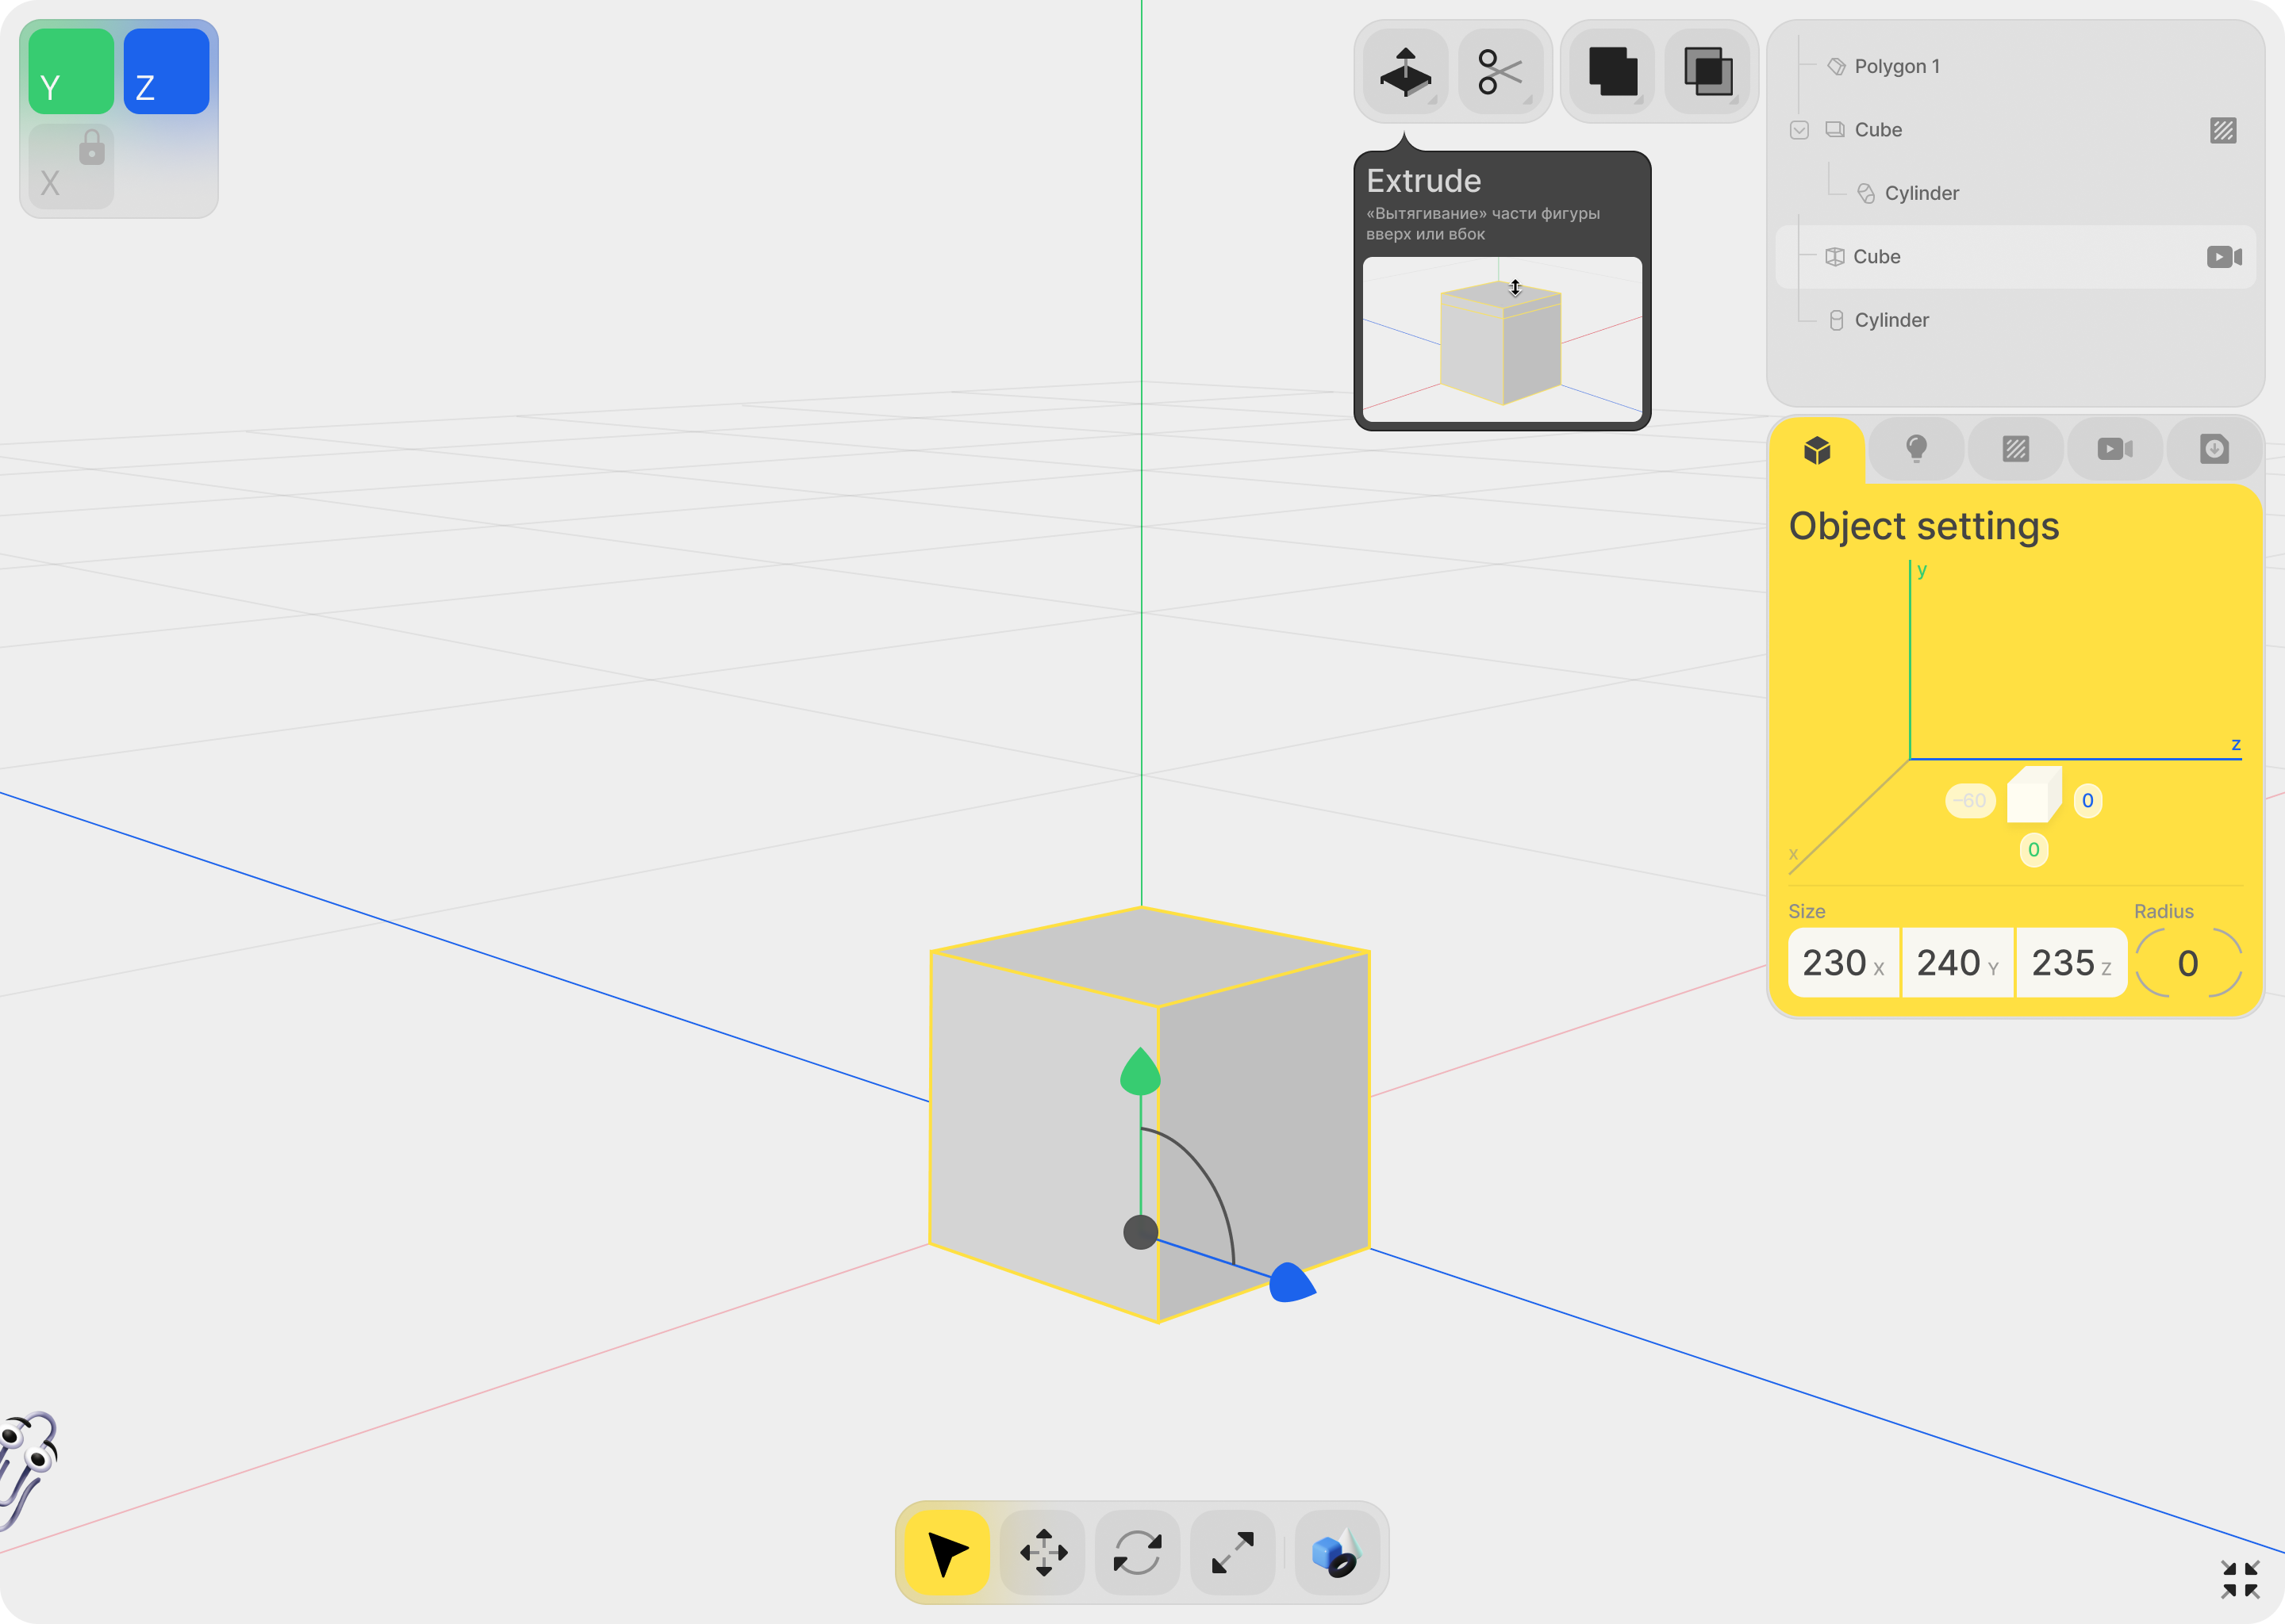2285x1624 pixels.
Task: Click the "Object settings" heading
Action: point(1923,526)
